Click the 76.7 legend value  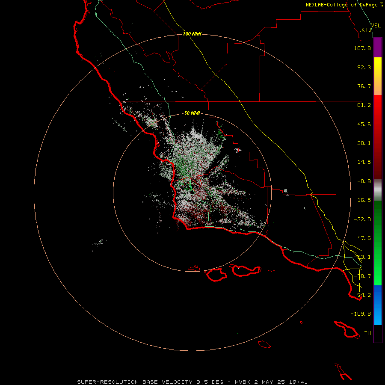click(x=364, y=86)
